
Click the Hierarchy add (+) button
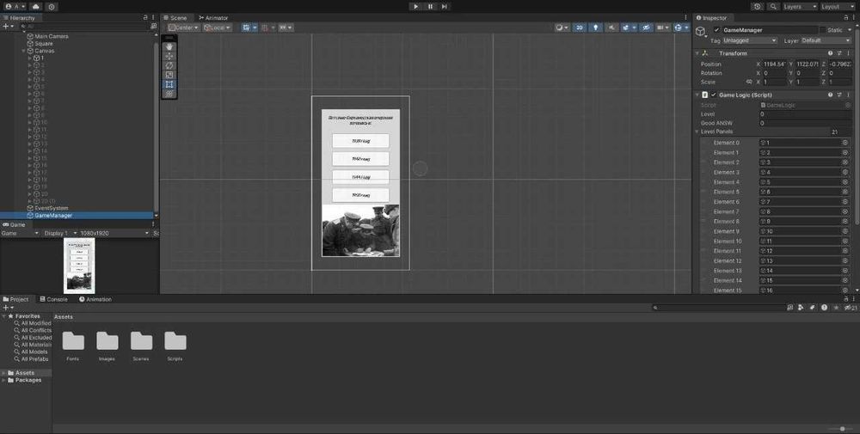click(8, 27)
